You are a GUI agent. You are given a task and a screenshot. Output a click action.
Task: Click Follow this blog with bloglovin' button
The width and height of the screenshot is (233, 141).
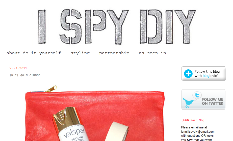coord(203,74)
